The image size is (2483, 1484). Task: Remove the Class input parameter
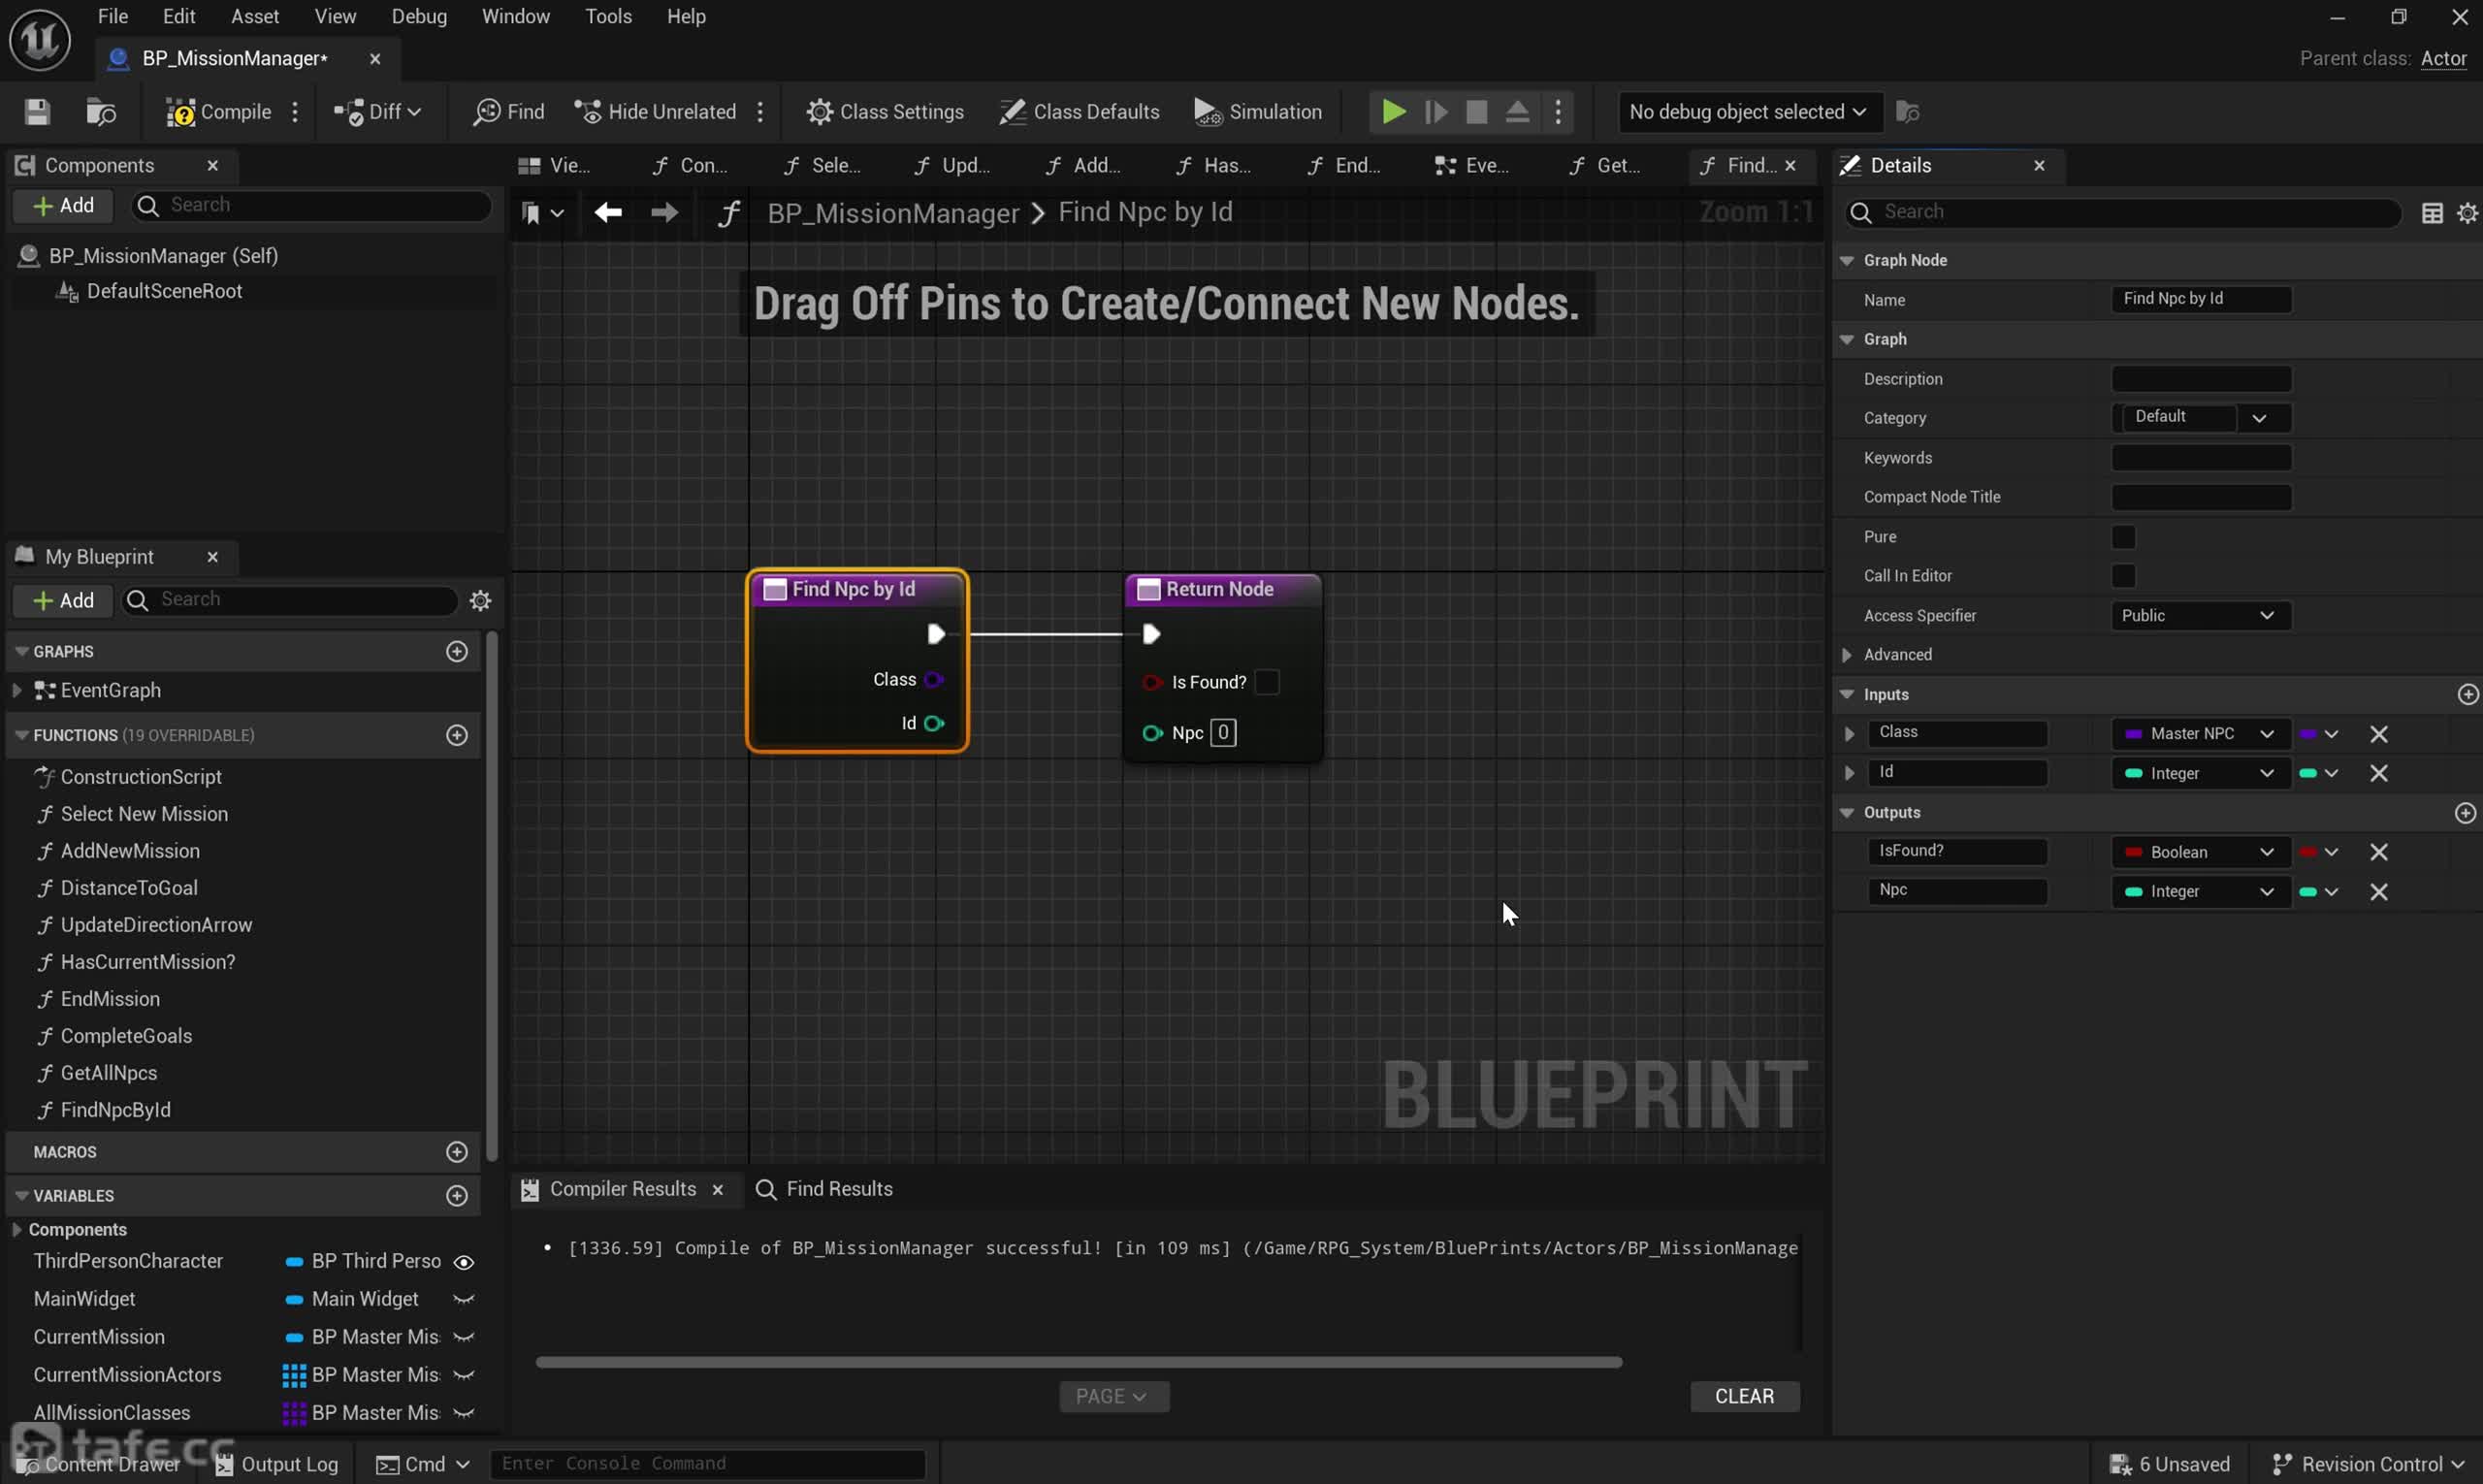(2378, 735)
